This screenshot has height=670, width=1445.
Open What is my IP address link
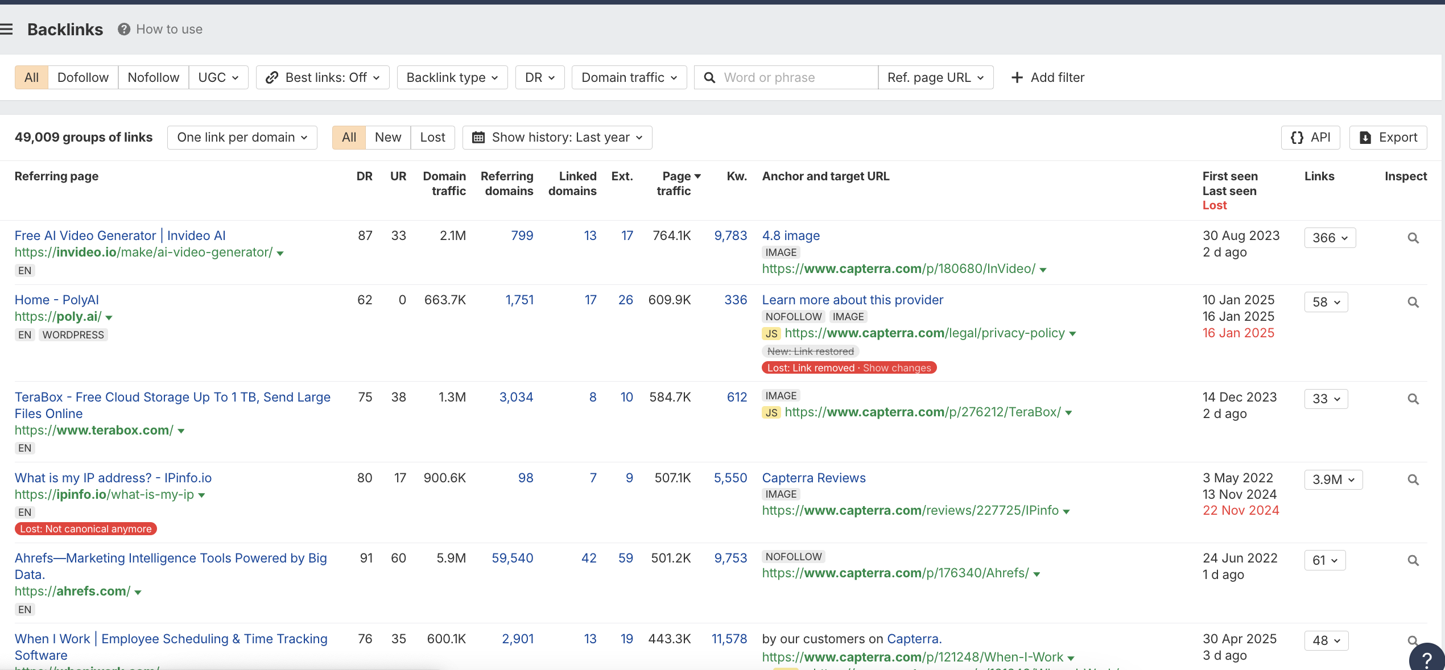coord(113,478)
